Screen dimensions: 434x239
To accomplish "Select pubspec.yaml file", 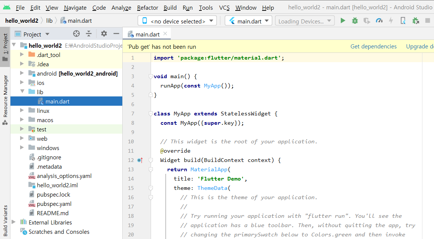I will (x=54, y=204).
